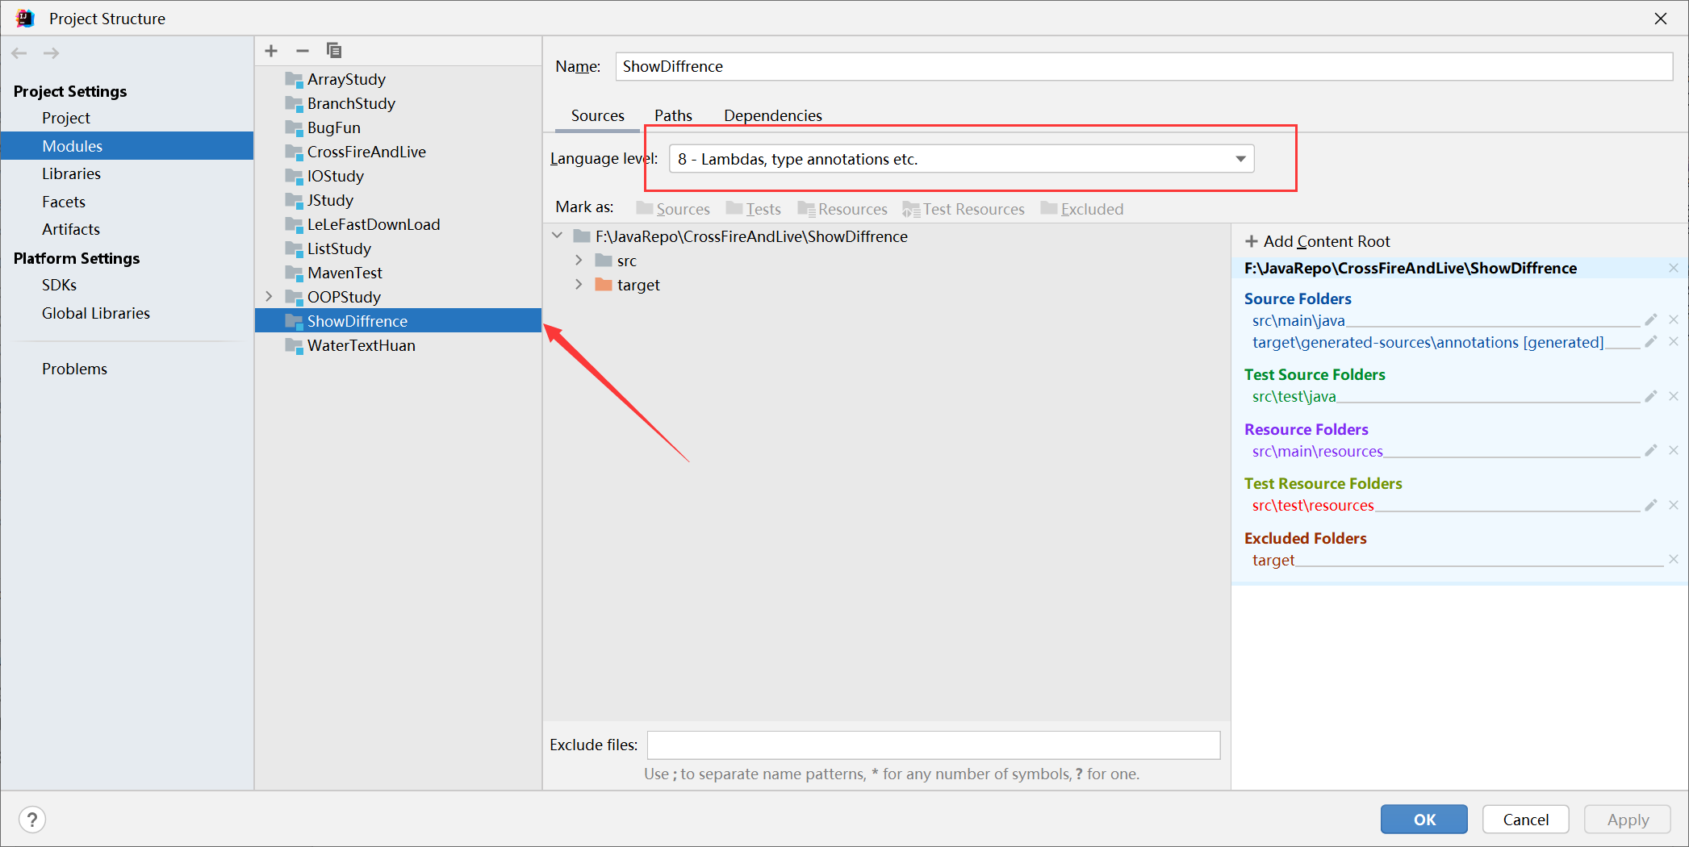Open the help question mark button
Viewport: 1689px width, 847px height.
[x=32, y=820]
